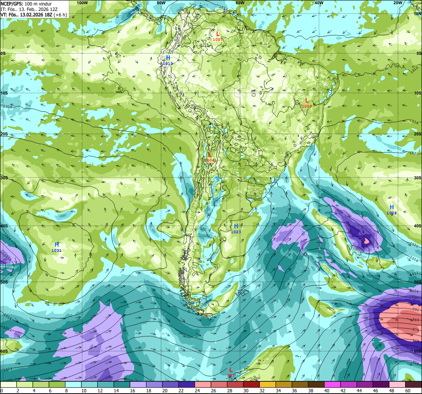Image resolution: width=422 pixels, height=394 pixels.
Task: Click the H 1023 high pressure marker
Action: (236, 228)
